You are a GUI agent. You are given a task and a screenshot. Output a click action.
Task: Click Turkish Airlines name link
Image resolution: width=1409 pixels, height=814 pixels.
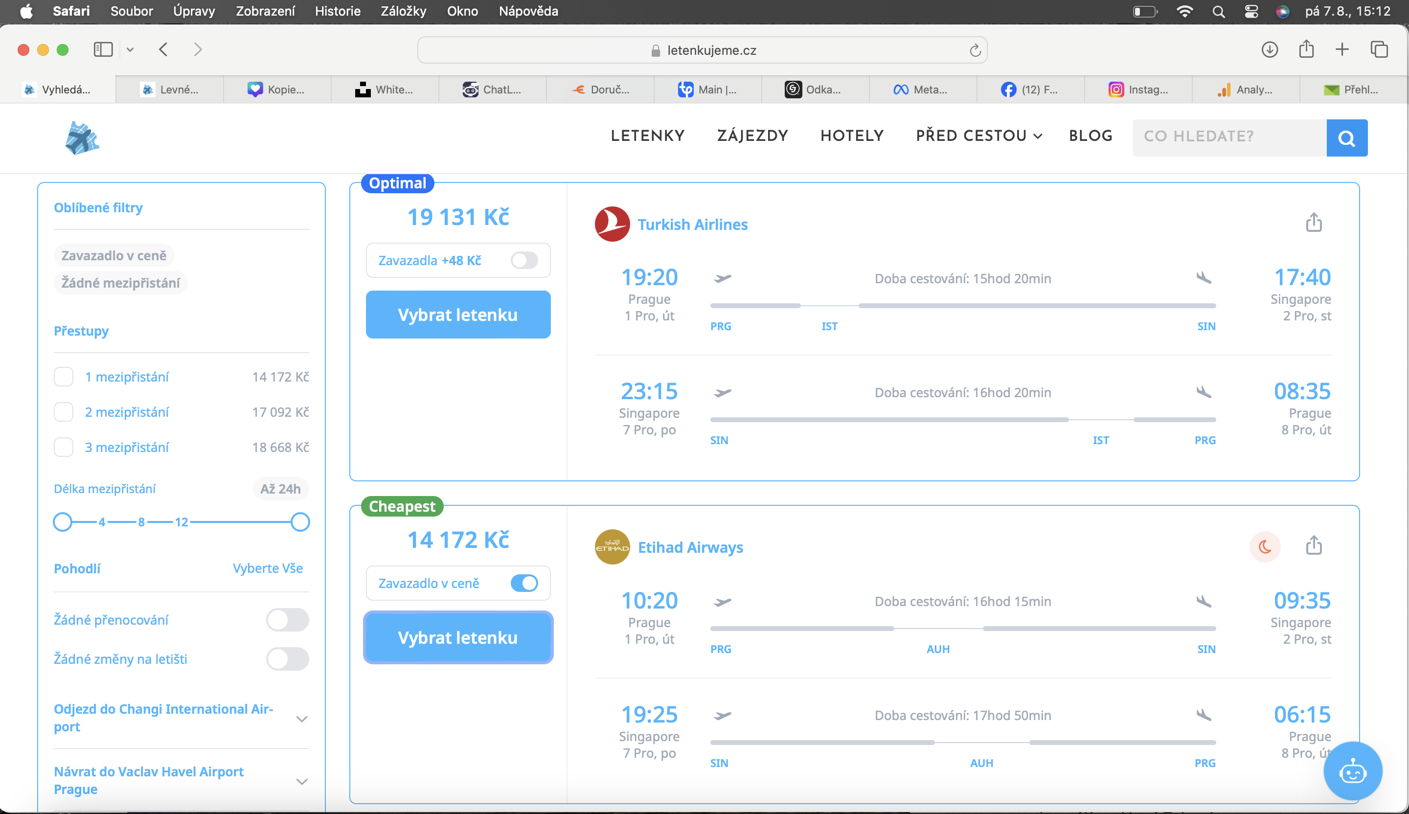click(x=693, y=224)
